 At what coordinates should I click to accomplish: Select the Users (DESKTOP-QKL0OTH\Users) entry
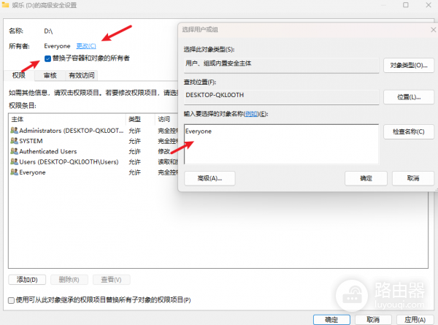[93, 161]
